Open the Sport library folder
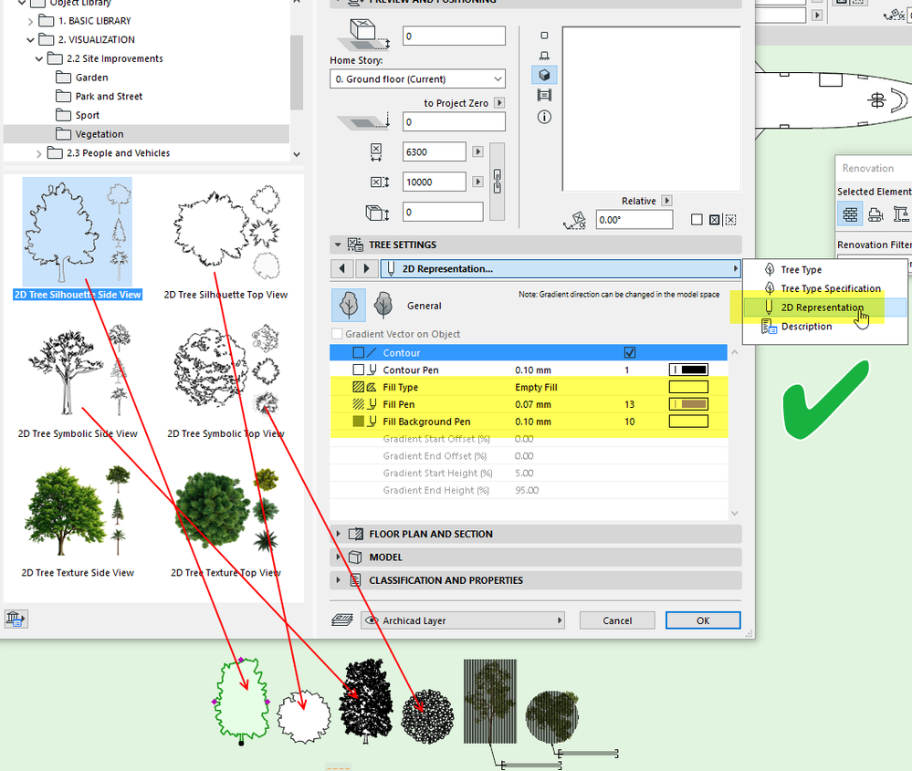 click(x=88, y=115)
